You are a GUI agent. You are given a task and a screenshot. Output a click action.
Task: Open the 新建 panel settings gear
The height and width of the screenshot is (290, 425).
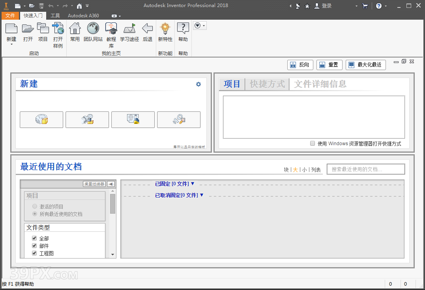(198, 84)
